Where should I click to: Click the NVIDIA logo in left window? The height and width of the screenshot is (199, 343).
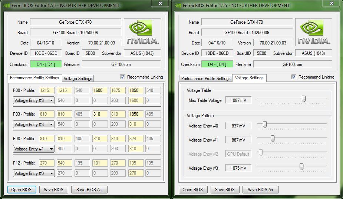pyautogui.click(x=142, y=32)
